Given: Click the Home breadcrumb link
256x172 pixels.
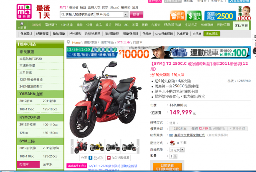Looking at the screenshot, I should pyautogui.click(x=76, y=42).
